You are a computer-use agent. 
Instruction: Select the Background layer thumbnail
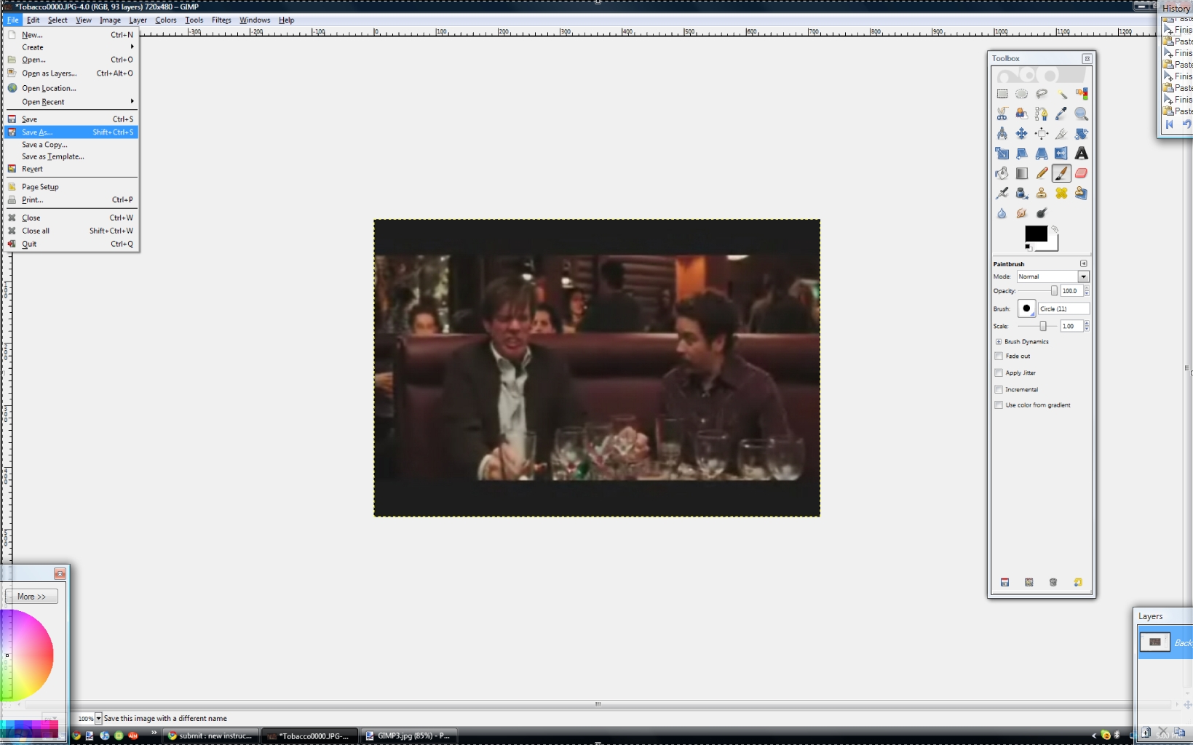[x=1154, y=642]
